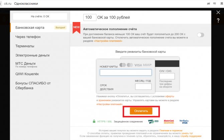Click the second Maestro circles logo on the card
Image resolution: width=224 pixels, height=140 pixels.
[x=130, y=65]
